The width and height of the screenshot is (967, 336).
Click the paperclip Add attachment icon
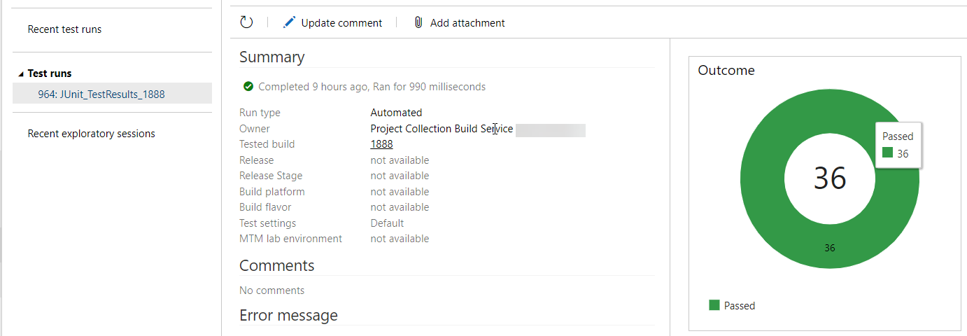pyautogui.click(x=418, y=22)
